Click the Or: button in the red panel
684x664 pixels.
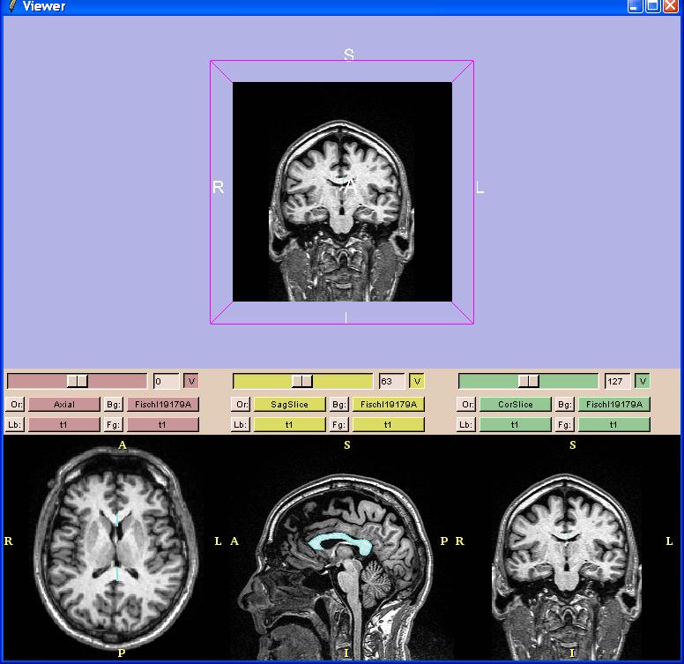(x=15, y=405)
